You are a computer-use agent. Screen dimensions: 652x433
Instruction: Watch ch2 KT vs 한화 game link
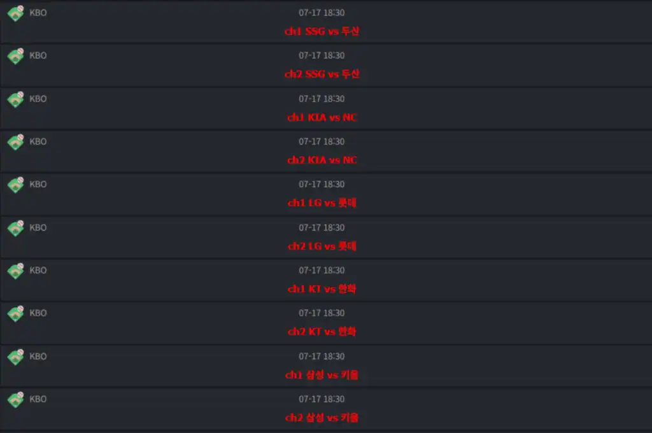pos(322,332)
